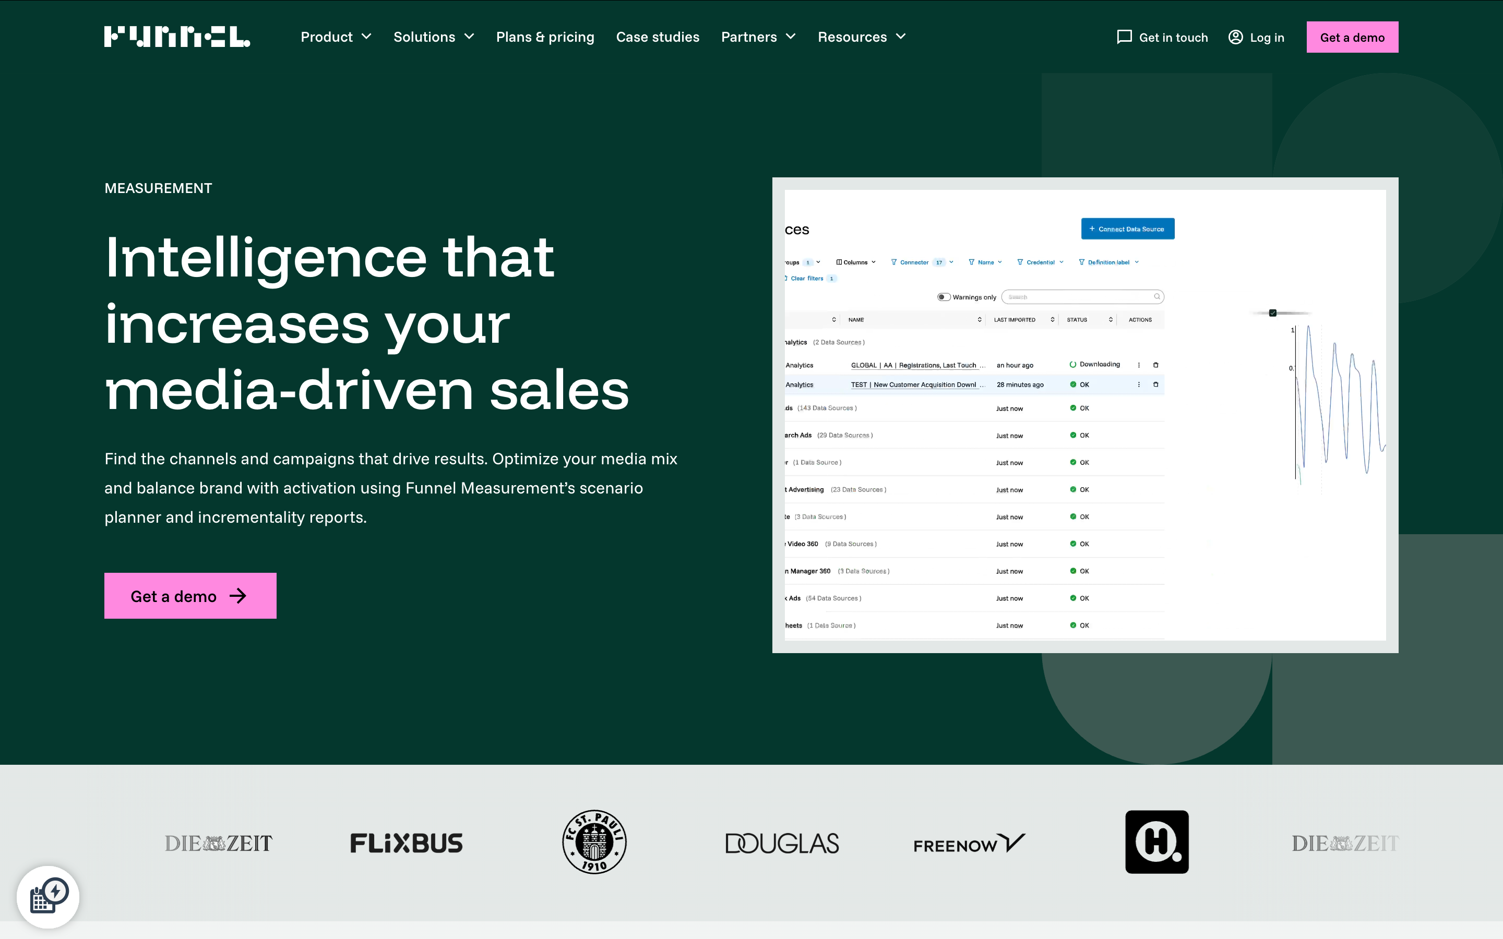Open the Partners dropdown menu

[758, 37]
